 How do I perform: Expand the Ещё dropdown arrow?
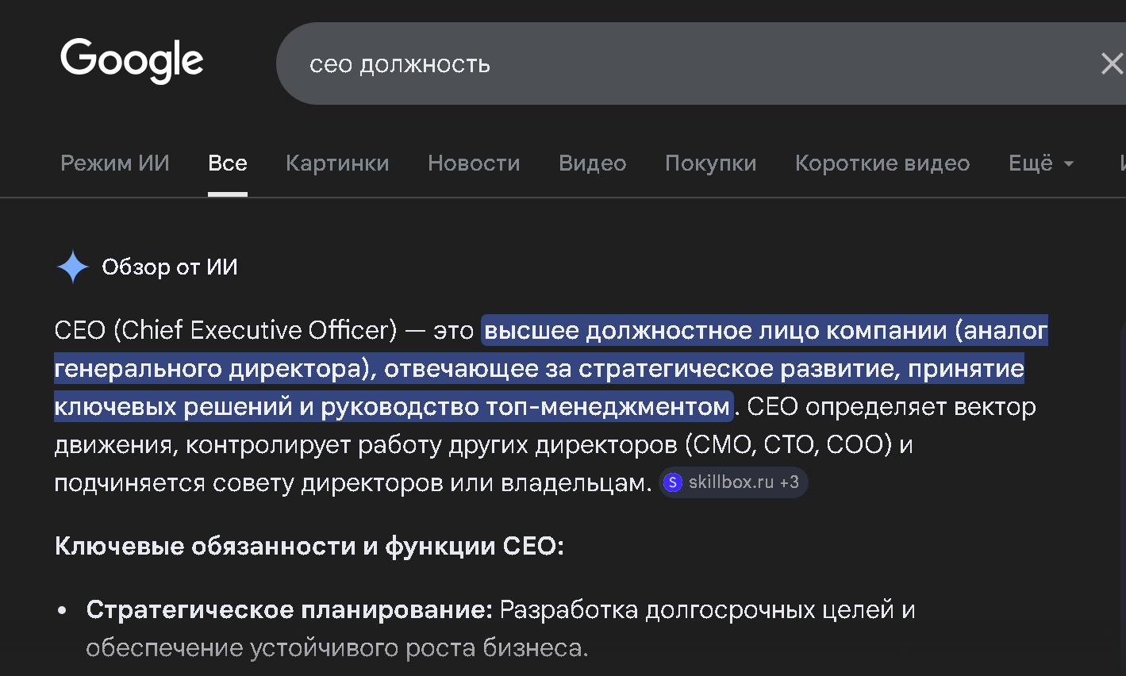[1069, 163]
